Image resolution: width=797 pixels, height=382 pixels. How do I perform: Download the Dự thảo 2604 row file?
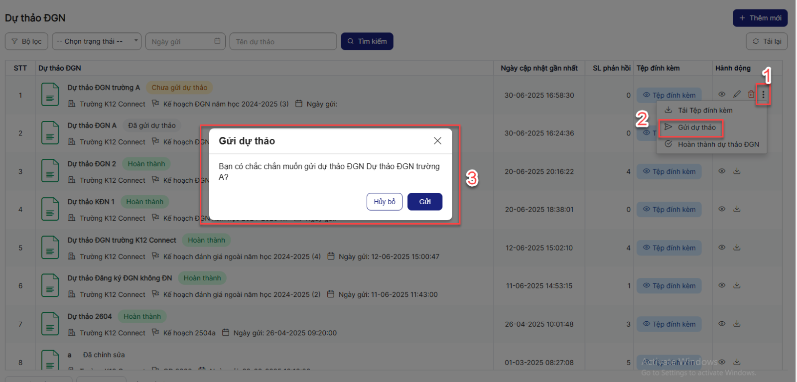[737, 324]
